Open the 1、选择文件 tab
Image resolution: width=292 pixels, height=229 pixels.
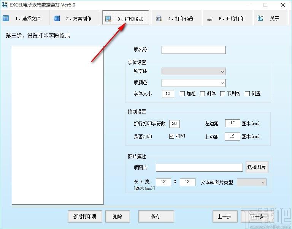[25, 18]
